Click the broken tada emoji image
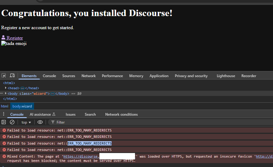Viewport: 273px width, 167px height. [x=3, y=43]
